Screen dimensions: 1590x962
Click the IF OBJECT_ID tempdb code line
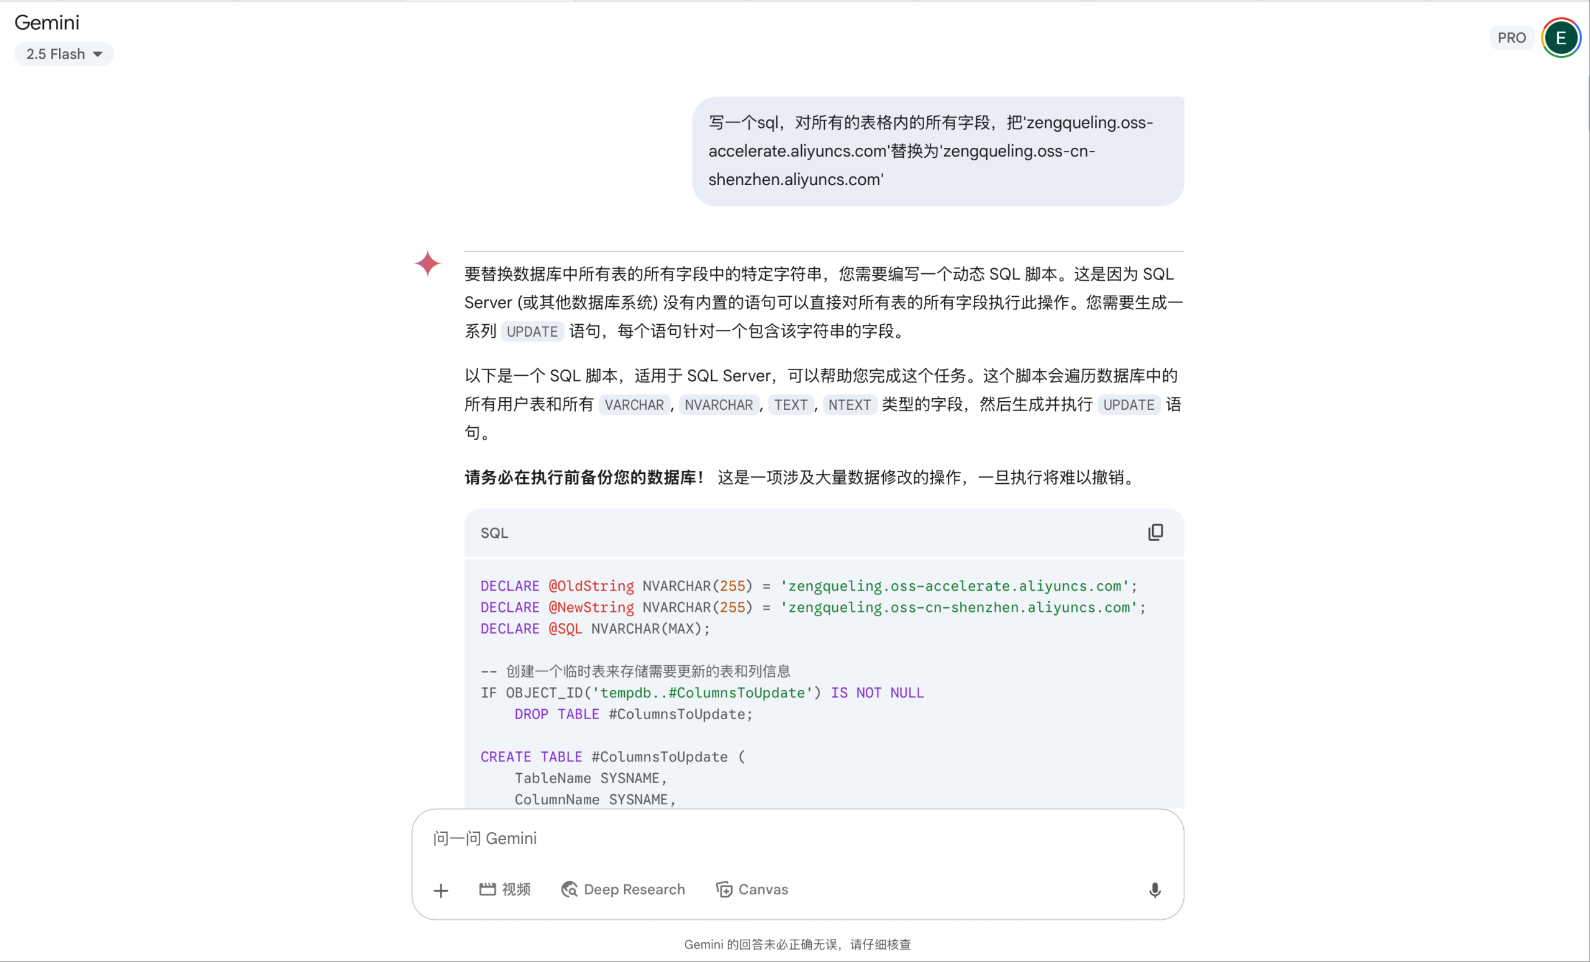coord(702,693)
